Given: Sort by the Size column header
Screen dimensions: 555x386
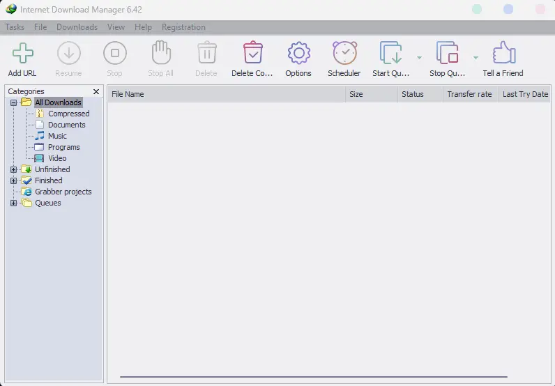Looking at the screenshot, I should click(372, 94).
